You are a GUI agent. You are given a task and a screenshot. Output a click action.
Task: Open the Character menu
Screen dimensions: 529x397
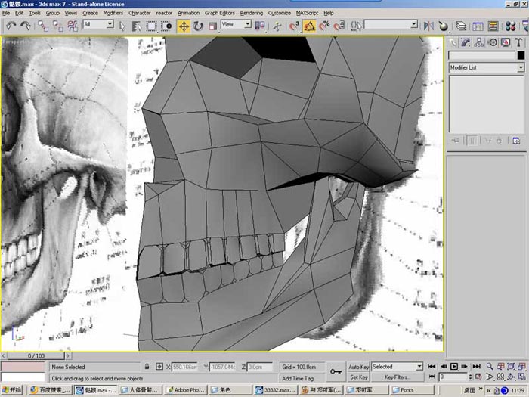[x=140, y=13]
